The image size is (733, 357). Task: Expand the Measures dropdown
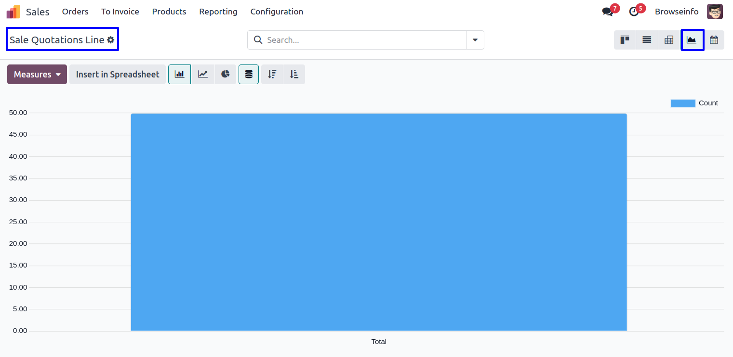[x=37, y=75]
